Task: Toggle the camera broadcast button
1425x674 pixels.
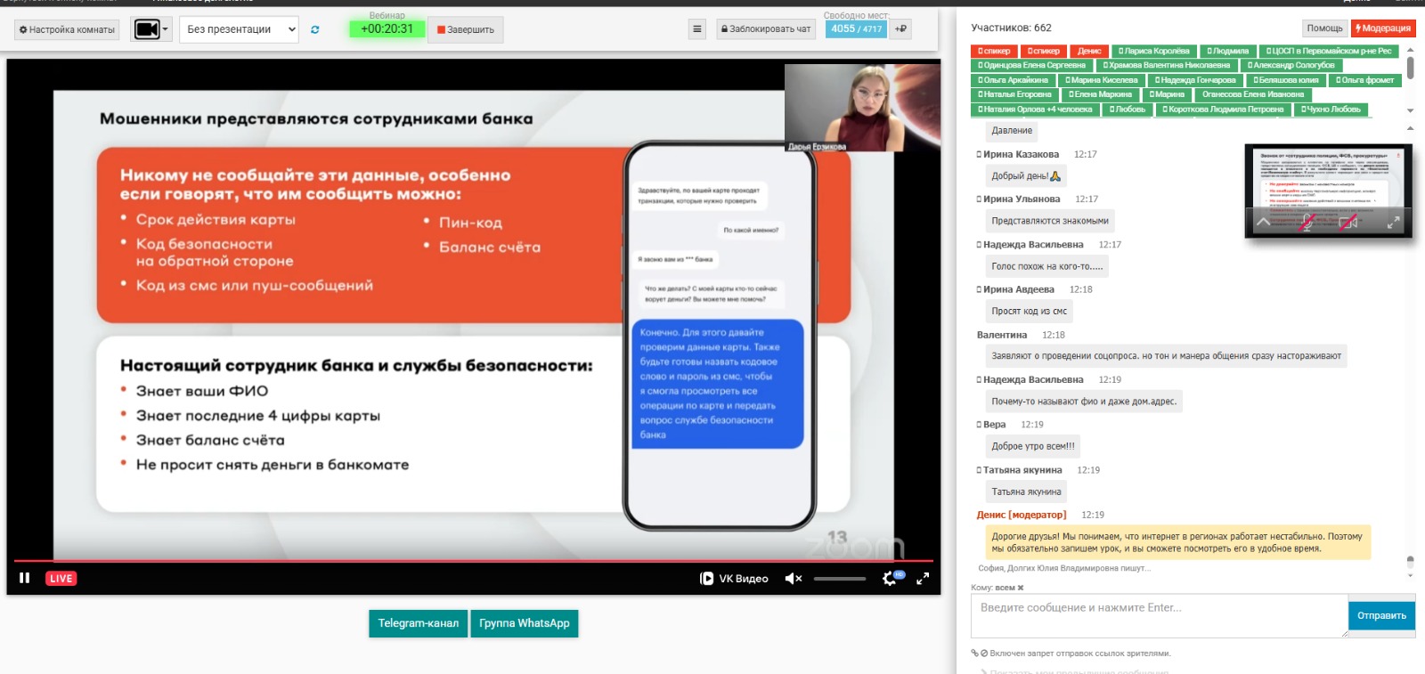Action: coord(147,29)
